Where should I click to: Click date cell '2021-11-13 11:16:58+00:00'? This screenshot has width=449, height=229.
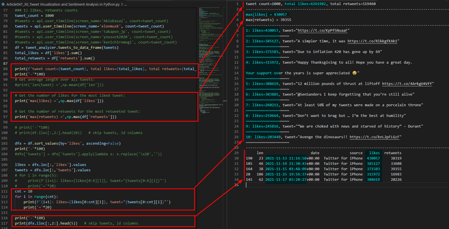click(292, 158)
